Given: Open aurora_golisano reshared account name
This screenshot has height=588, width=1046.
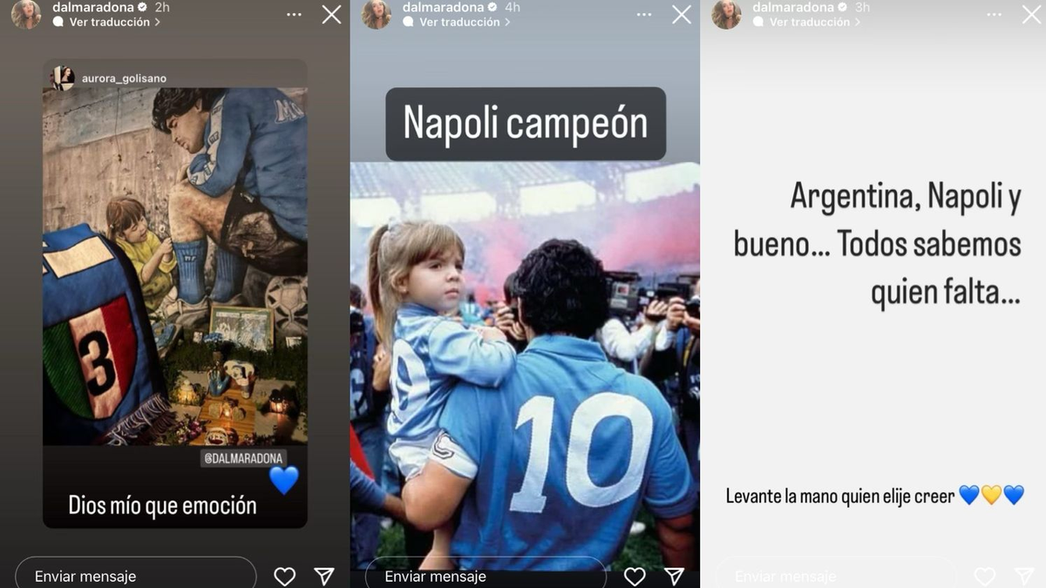Looking at the screenshot, I should coord(124,78).
